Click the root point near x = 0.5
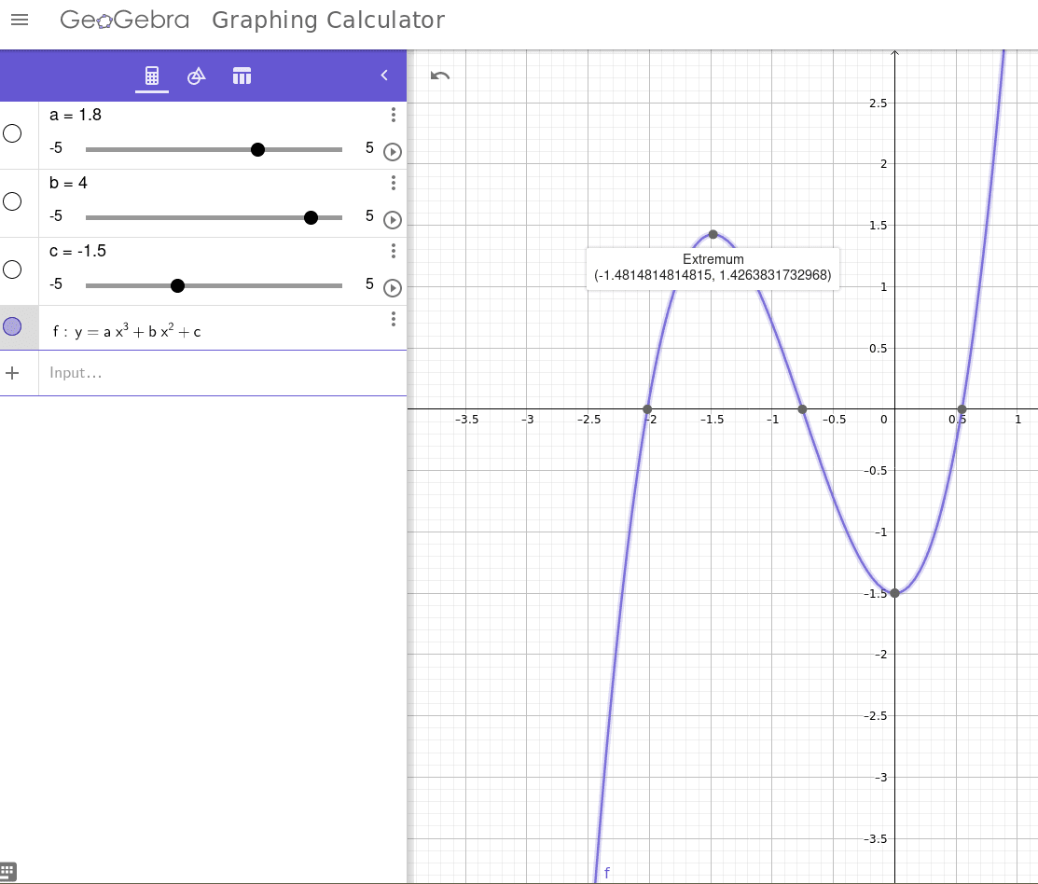1038x884 pixels. [x=962, y=409]
